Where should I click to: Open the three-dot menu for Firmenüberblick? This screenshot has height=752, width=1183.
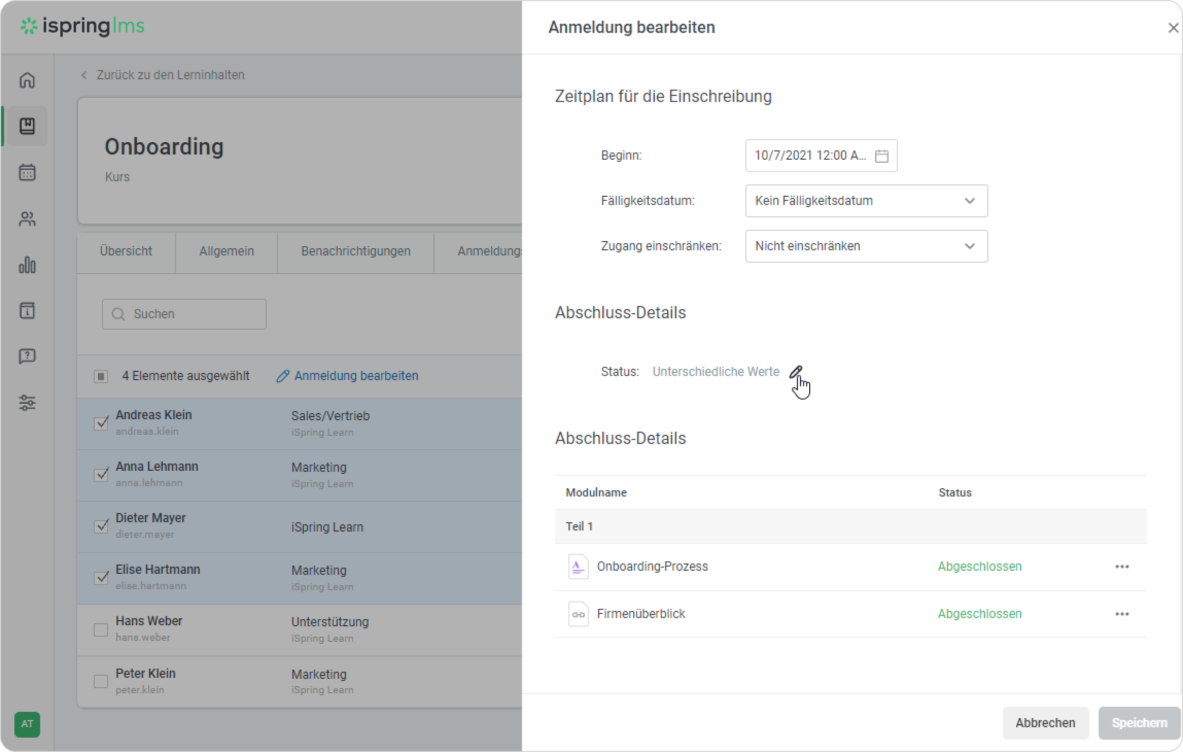[x=1122, y=614]
